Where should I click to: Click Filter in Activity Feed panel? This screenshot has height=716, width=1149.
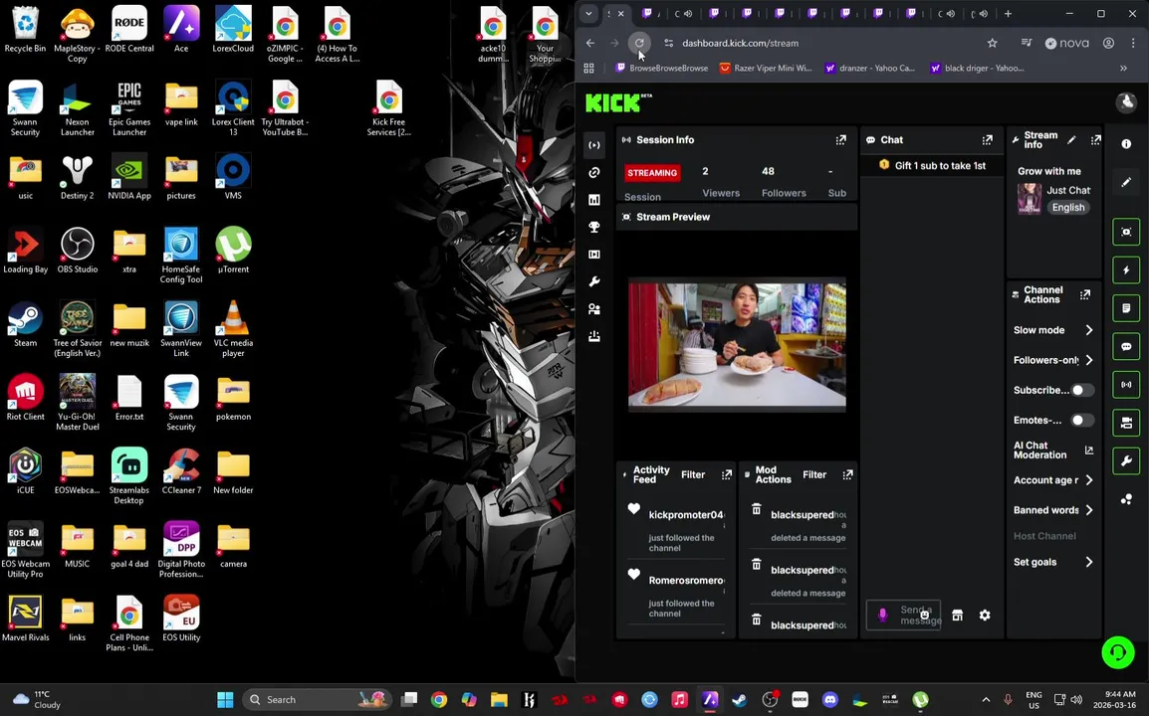[x=693, y=474]
